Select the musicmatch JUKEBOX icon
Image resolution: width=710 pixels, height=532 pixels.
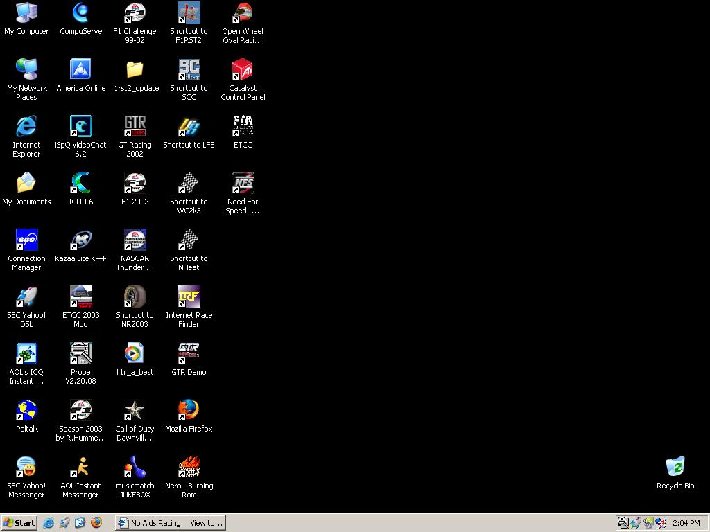[x=135, y=467]
